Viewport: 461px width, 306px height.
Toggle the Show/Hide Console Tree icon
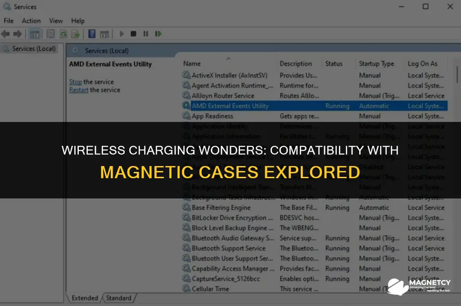[35, 34]
